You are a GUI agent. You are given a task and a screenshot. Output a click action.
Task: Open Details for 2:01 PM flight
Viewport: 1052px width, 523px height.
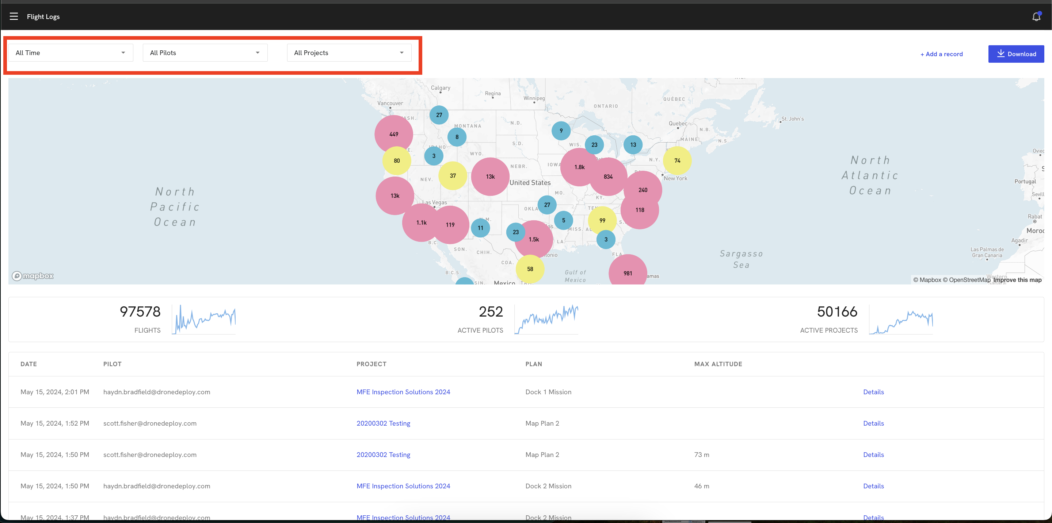pos(873,392)
